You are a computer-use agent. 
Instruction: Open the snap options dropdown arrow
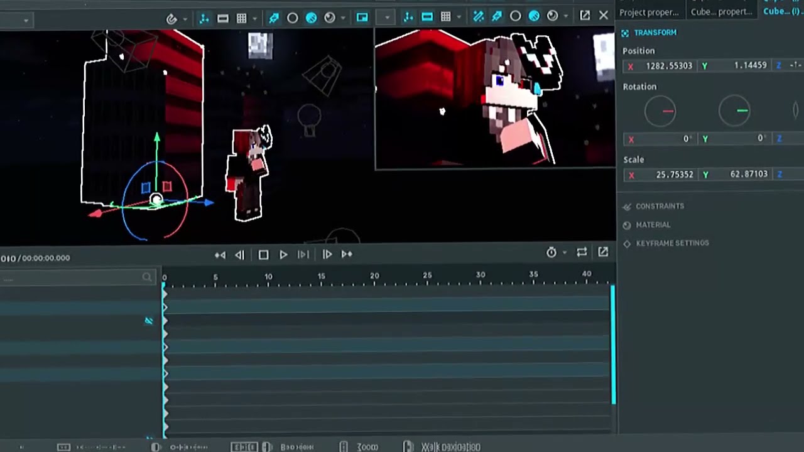coord(185,19)
